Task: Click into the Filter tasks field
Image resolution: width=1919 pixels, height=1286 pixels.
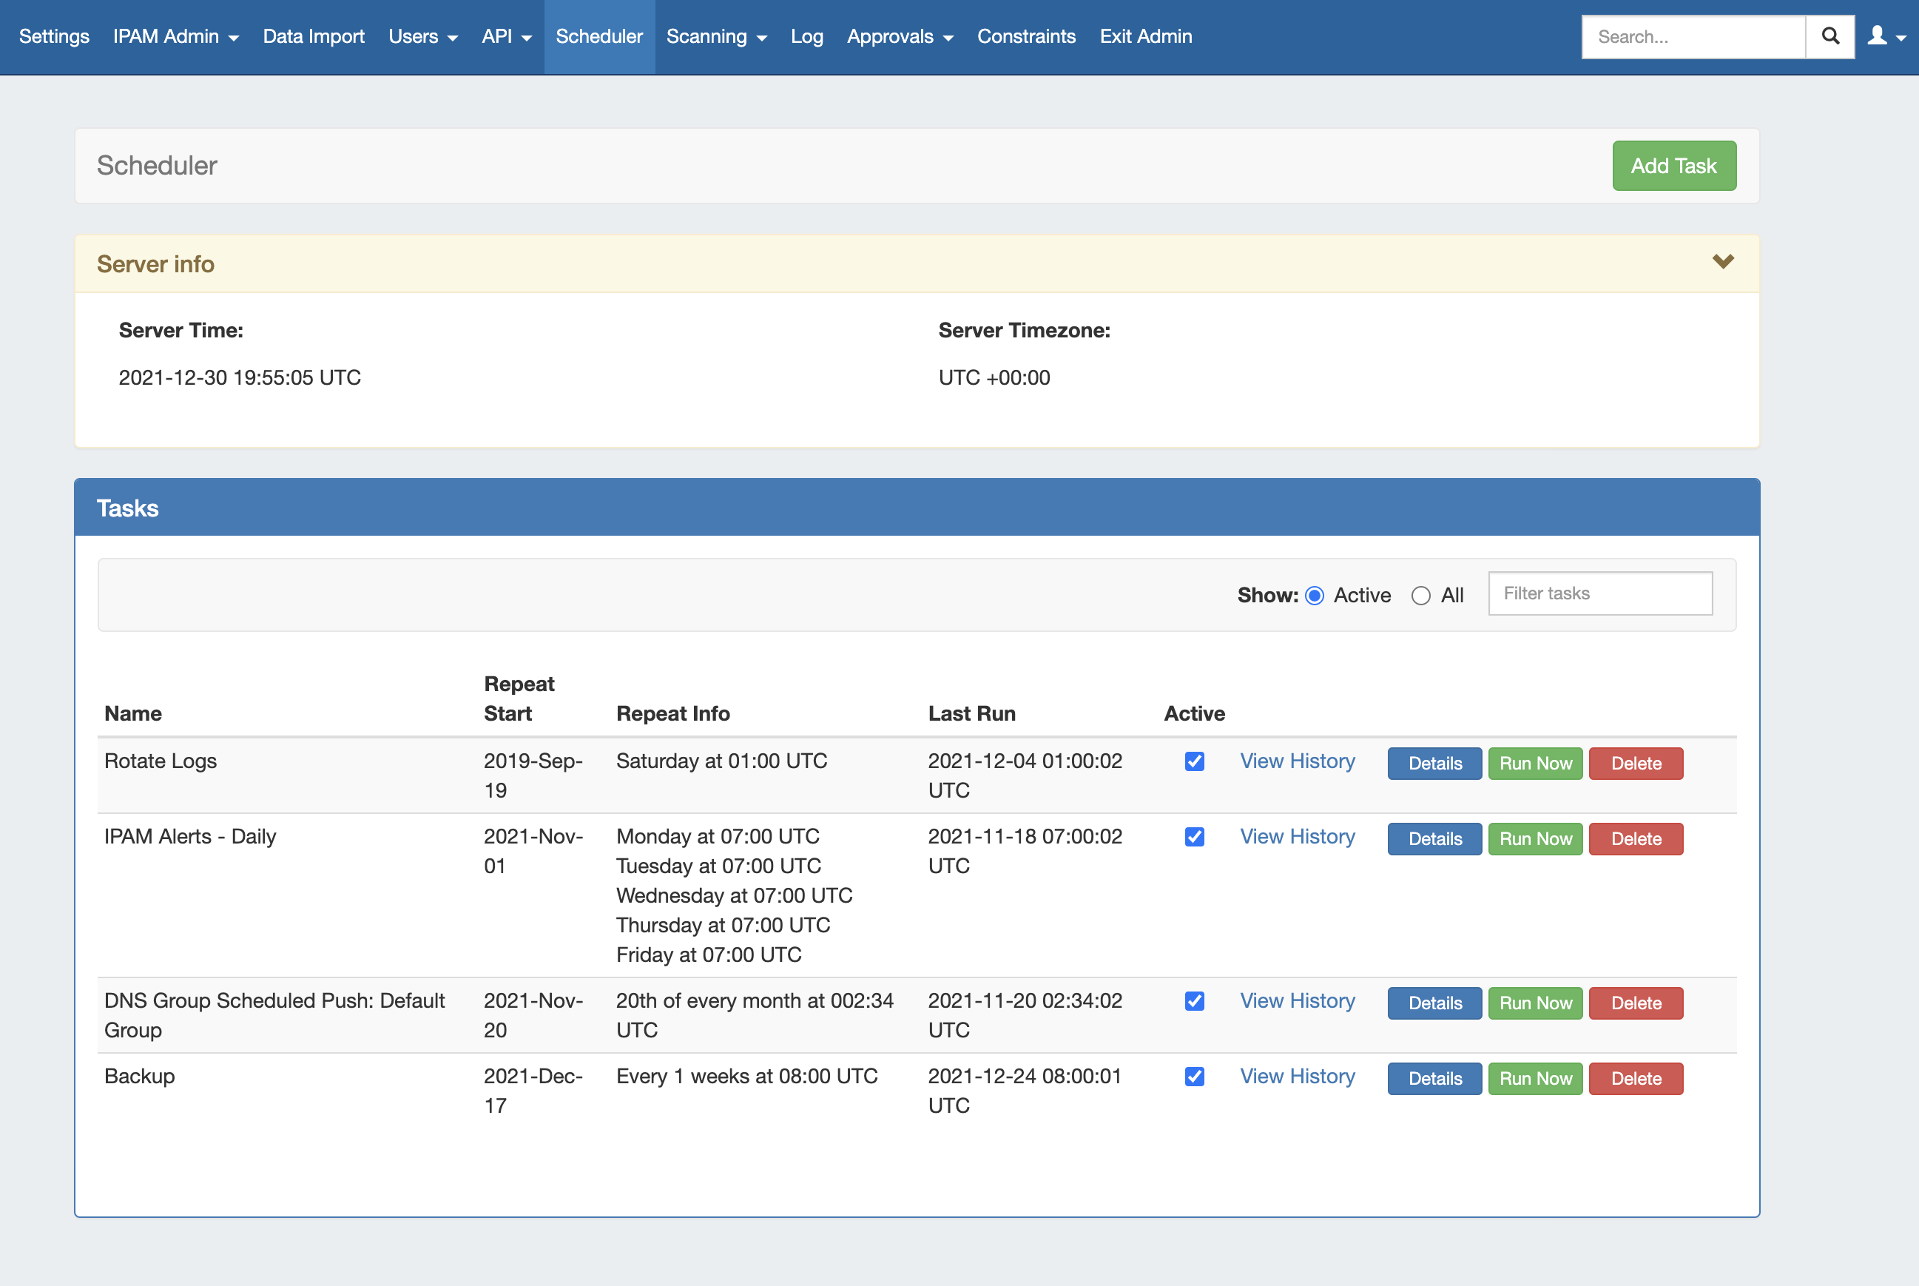Action: tap(1599, 593)
